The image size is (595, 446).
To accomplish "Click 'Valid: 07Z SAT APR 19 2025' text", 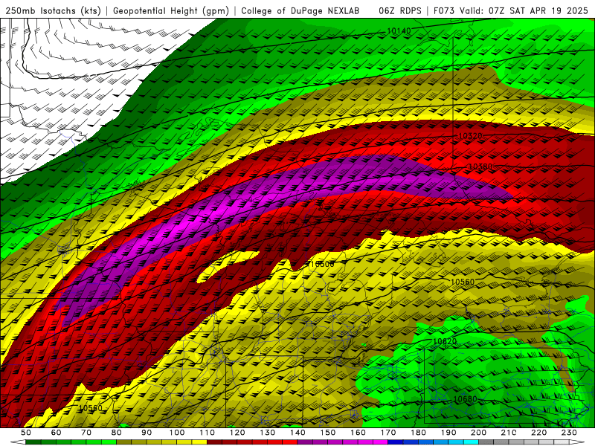I will click(x=524, y=10).
